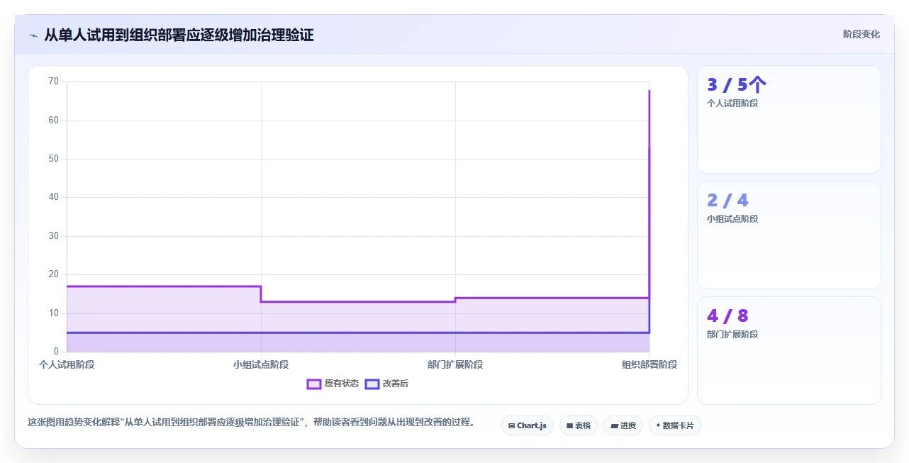Select the 数据卡片 tag chip

tap(675, 425)
